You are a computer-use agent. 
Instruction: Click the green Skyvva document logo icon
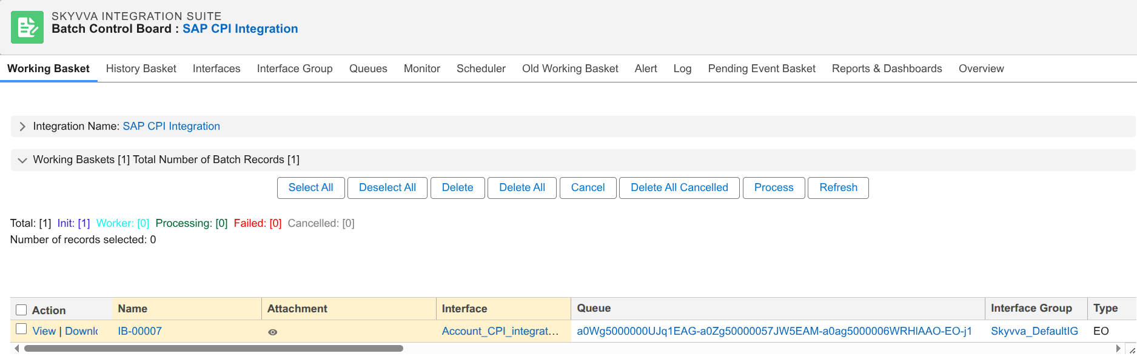27,27
